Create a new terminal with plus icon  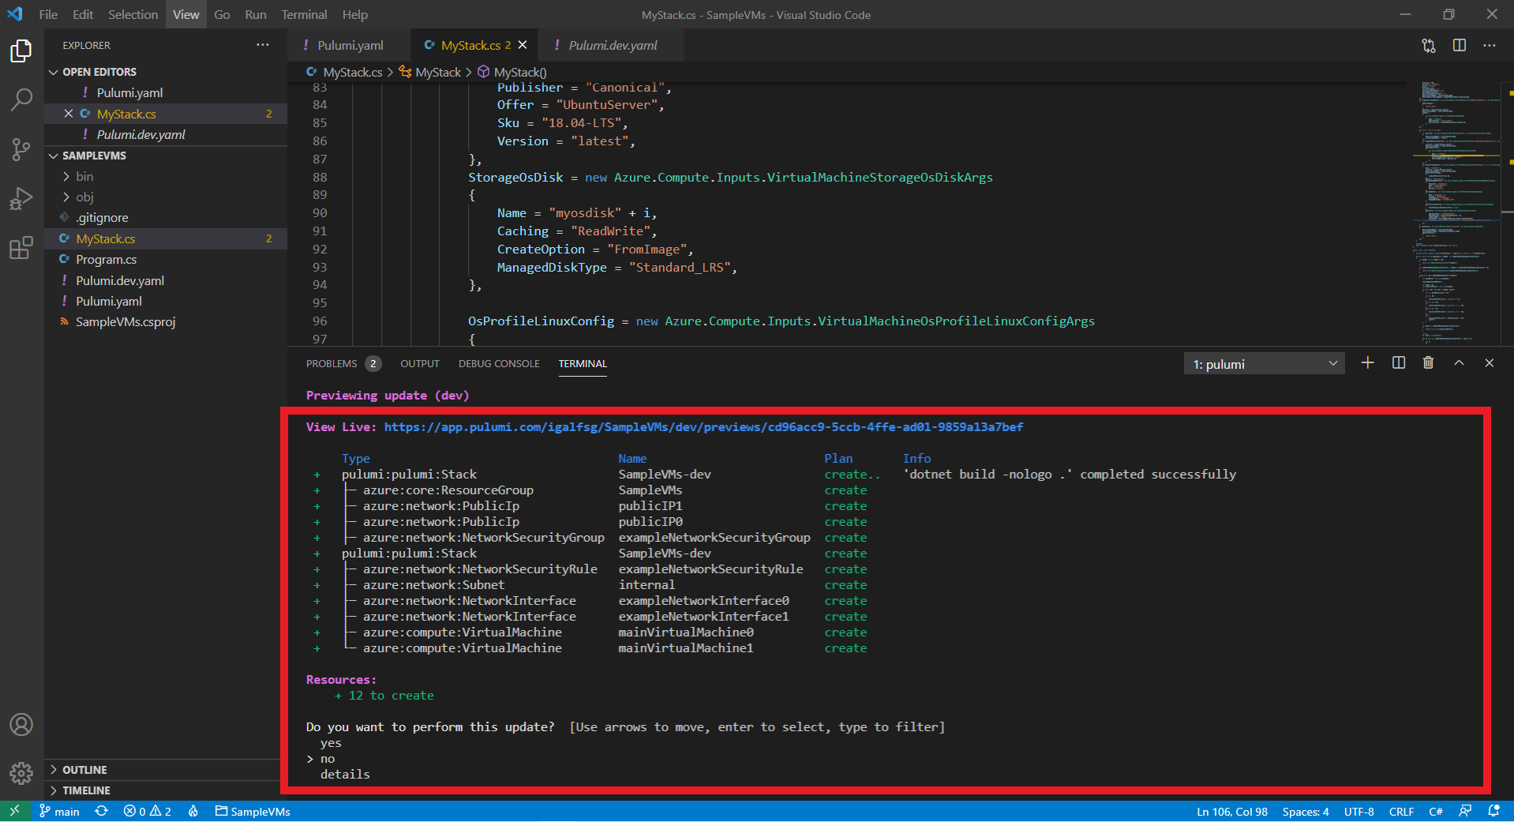(x=1368, y=363)
